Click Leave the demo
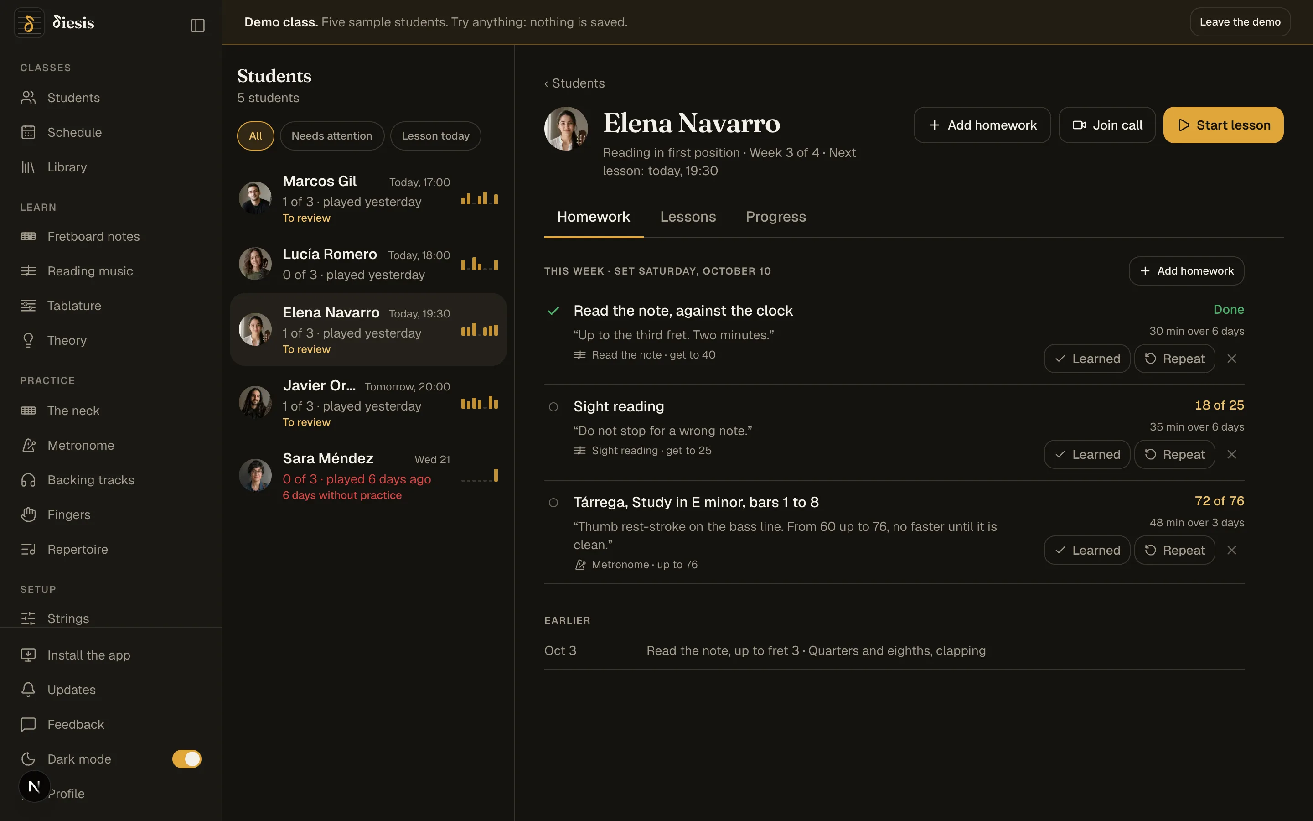1313x821 pixels. (1240, 22)
